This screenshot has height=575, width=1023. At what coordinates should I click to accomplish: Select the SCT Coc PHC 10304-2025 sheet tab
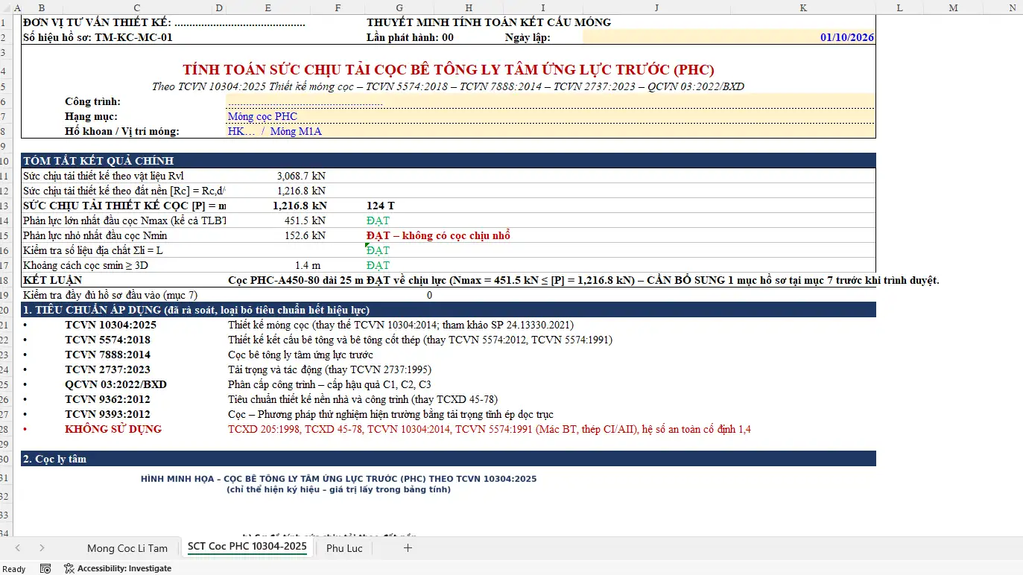click(x=247, y=547)
